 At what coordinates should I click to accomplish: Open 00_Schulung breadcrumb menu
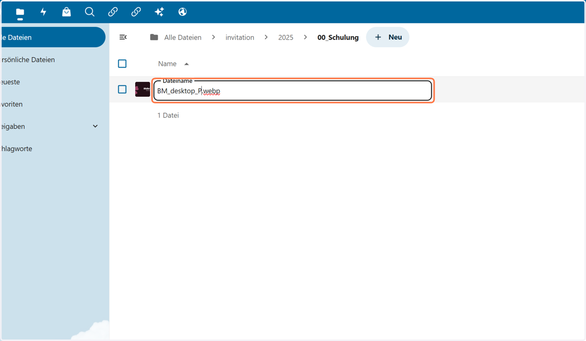tap(338, 37)
